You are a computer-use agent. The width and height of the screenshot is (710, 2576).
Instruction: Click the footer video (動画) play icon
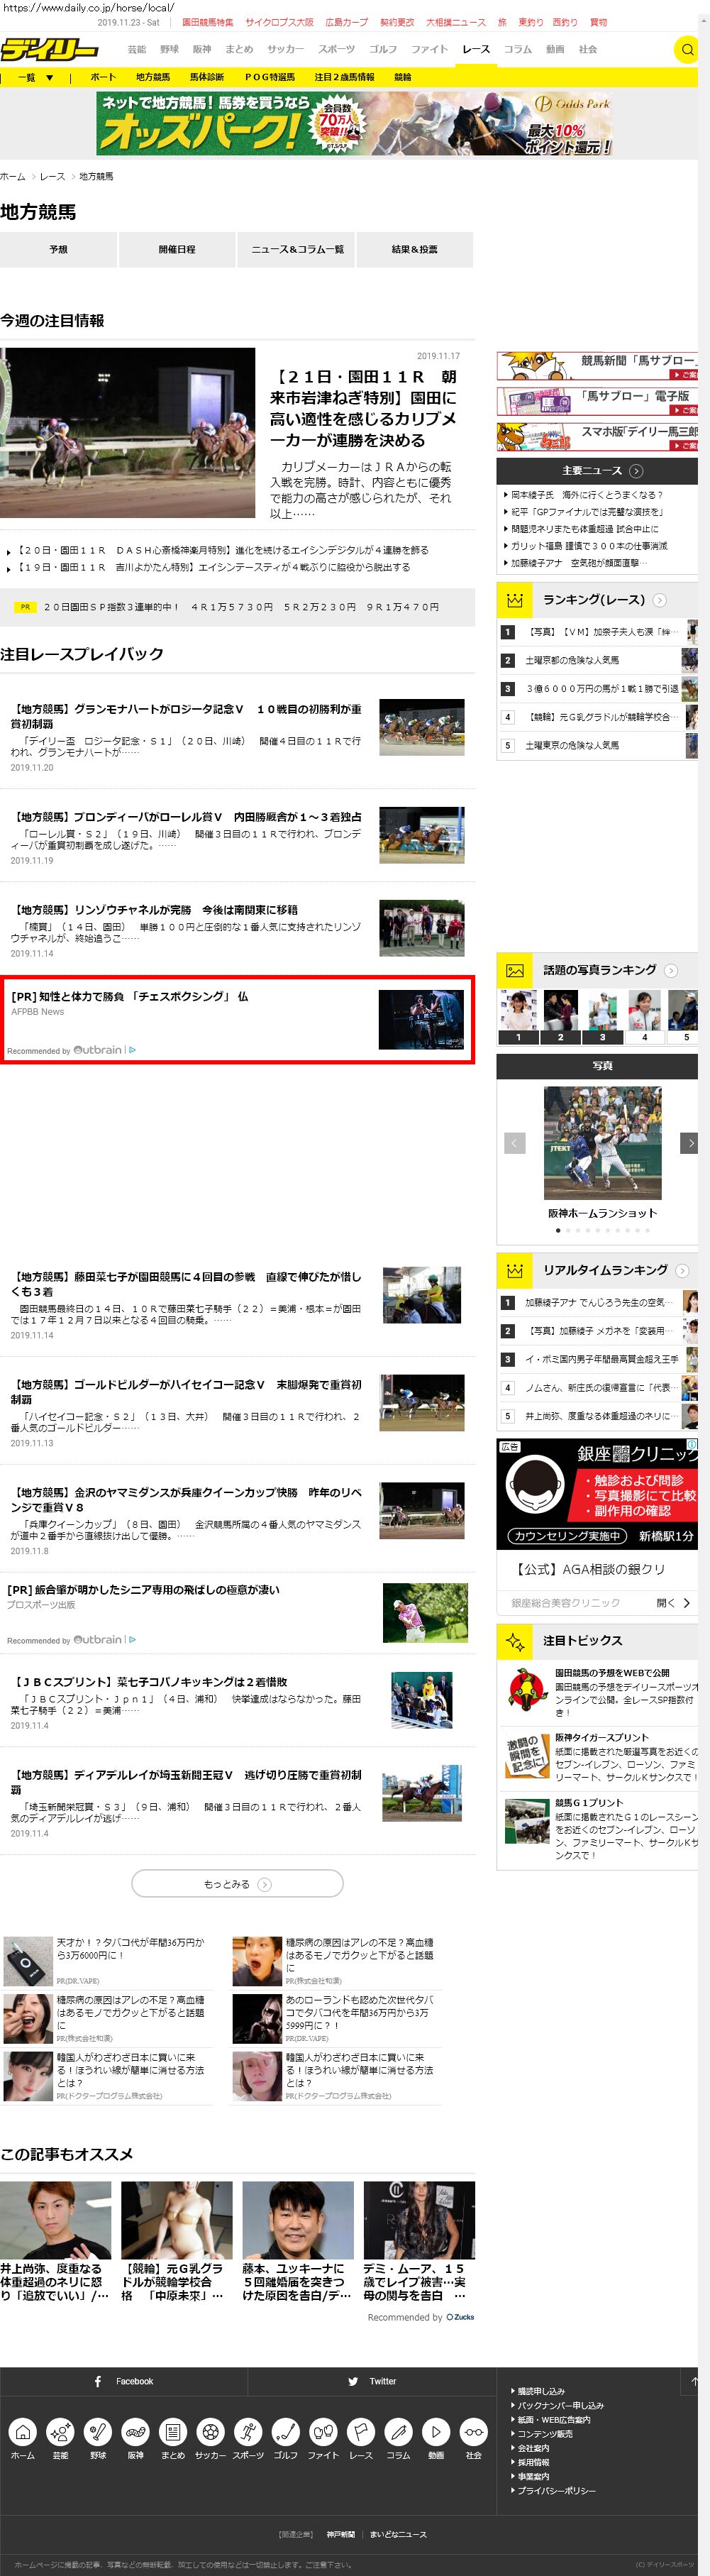click(436, 2431)
